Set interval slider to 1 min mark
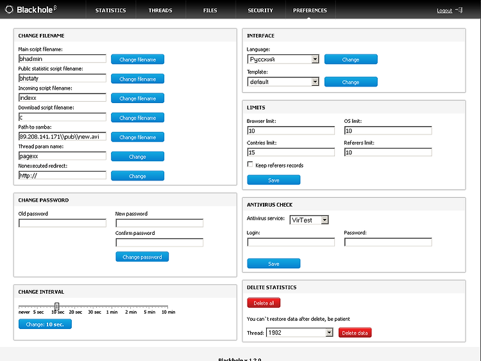 112,307
